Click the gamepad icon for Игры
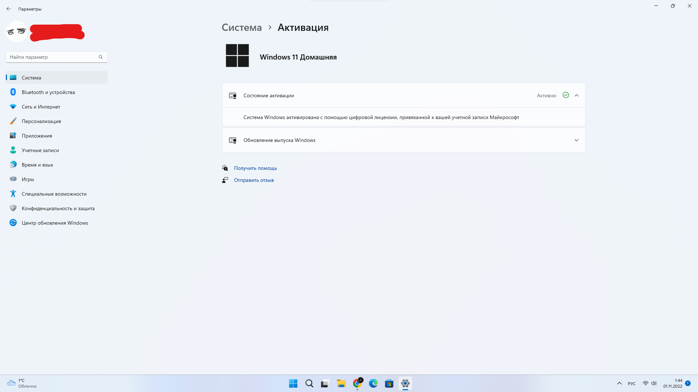The height and width of the screenshot is (392, 698). tap(13, 179)
